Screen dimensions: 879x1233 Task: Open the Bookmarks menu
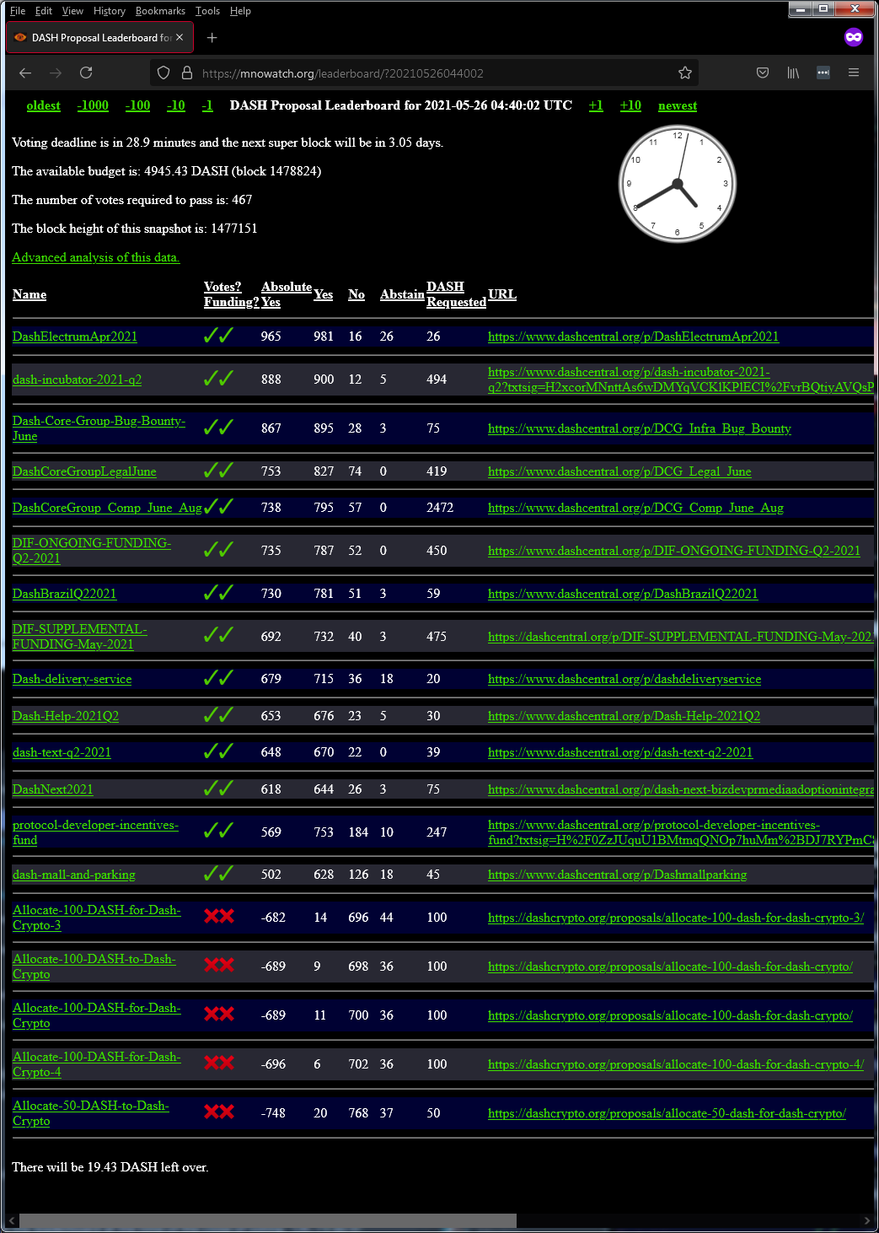click(x=160, y=11)
